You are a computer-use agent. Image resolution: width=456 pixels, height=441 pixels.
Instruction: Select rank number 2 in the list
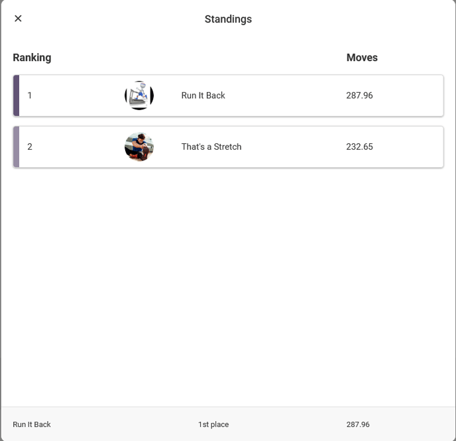30,147
